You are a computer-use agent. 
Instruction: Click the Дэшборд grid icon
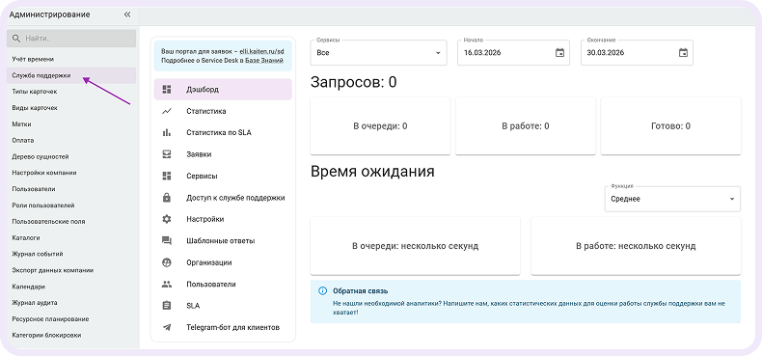tap(167, 90)
